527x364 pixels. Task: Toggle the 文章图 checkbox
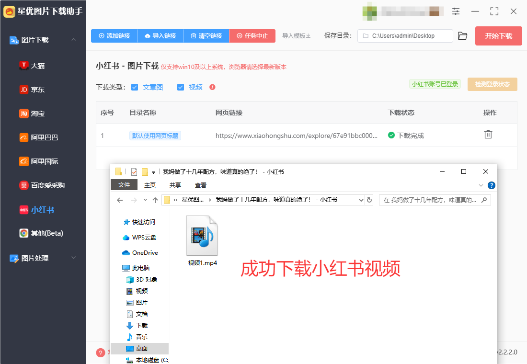135,87
